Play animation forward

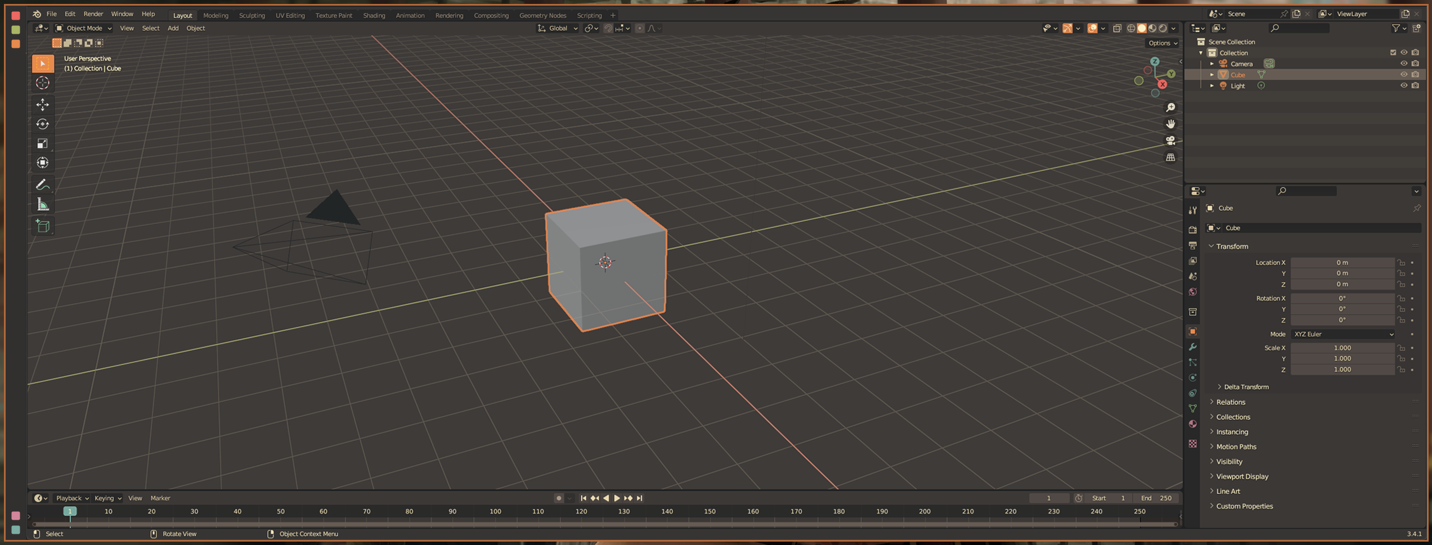pyautogui.click(x=617, y=498)
